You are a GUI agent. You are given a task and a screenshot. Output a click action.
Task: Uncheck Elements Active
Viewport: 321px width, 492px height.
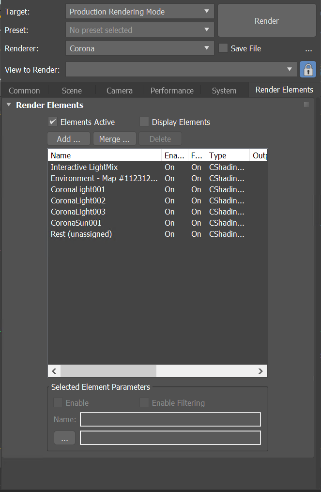pyautogui.click(x=52, y=122)
